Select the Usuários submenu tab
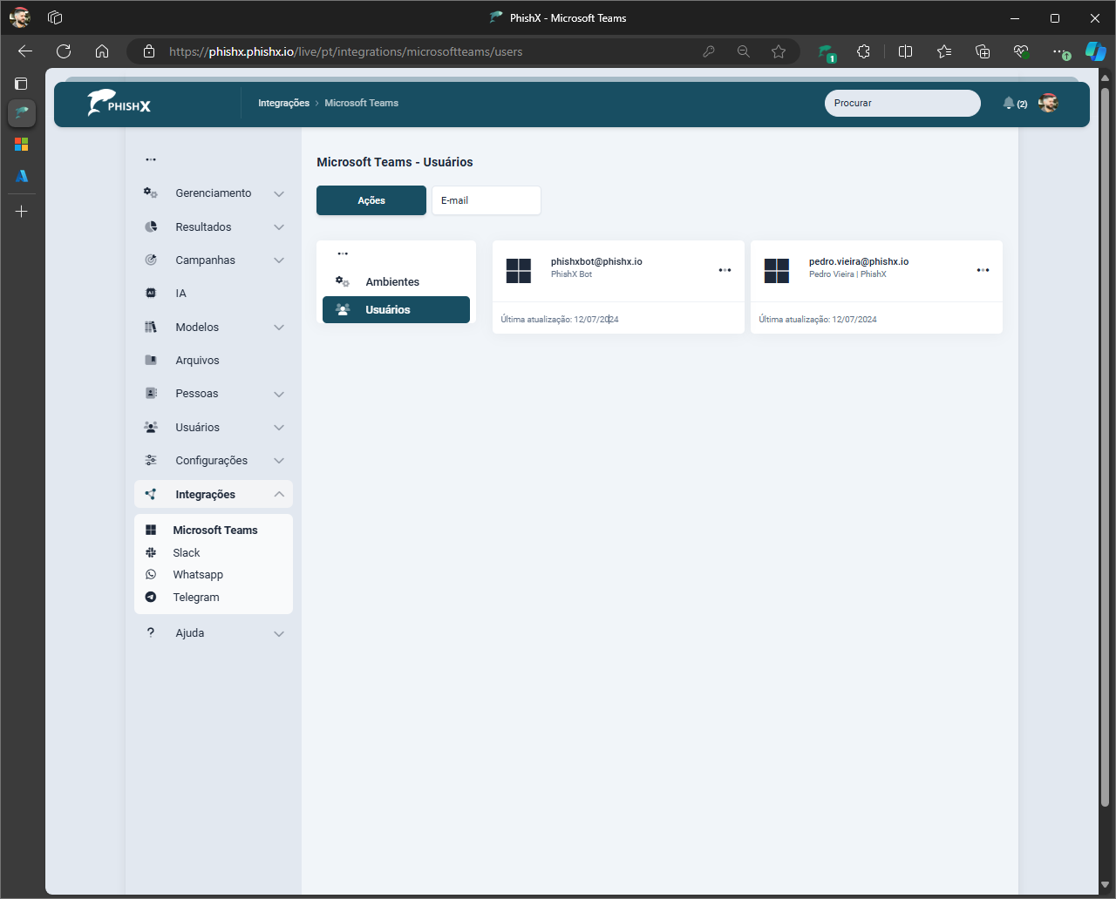This screenshot has width=1116, height=899. [397, 309]
